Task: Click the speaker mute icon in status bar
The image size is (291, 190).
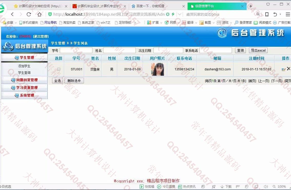Action: point(266,186)
